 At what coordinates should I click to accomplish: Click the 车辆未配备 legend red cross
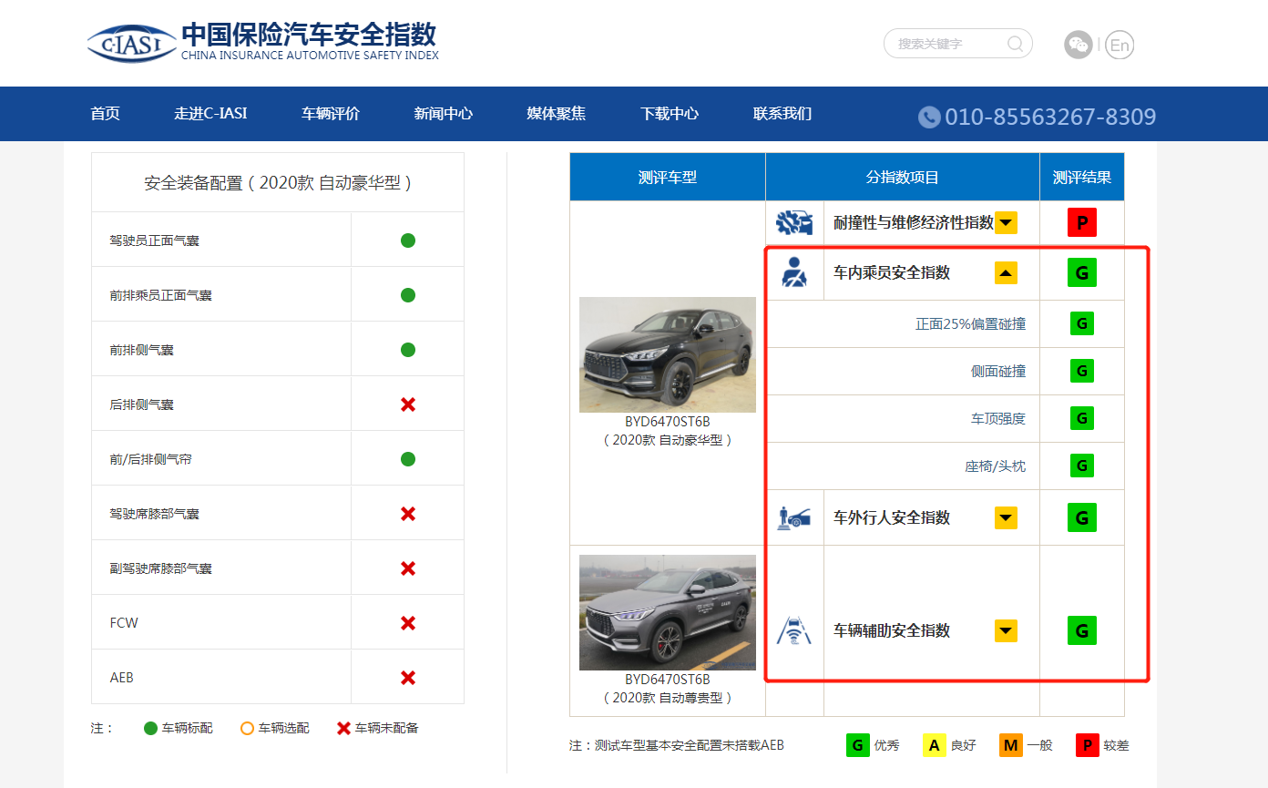click(x=343, y=728)
